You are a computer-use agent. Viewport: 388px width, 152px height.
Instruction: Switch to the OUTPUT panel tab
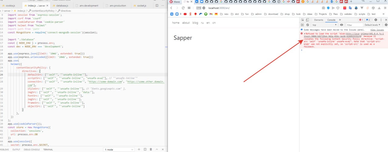click(16, 150)
